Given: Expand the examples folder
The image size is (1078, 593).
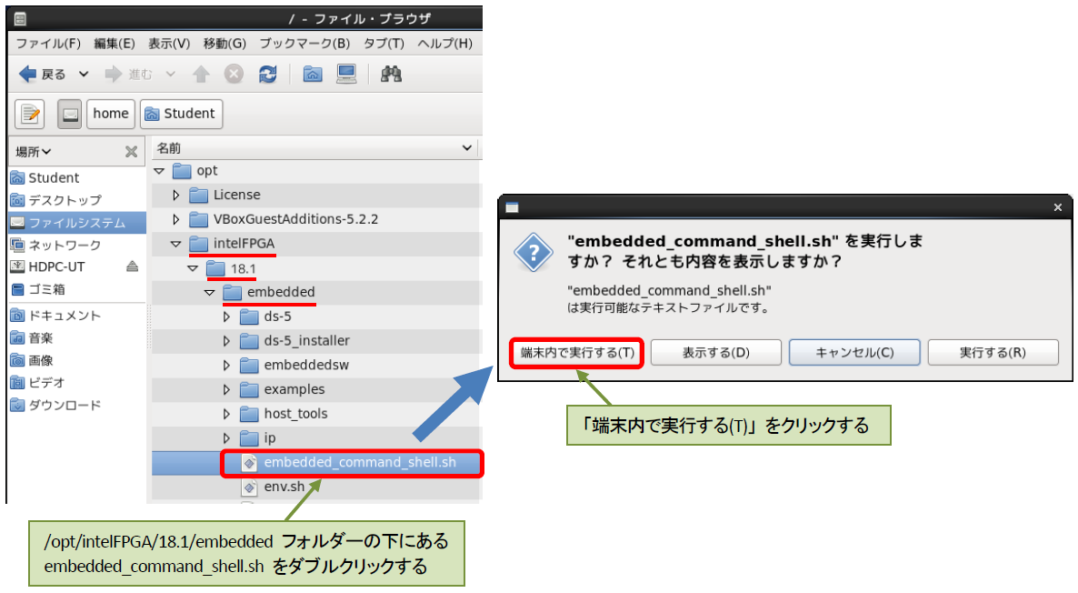Looking at the screenshot, I should pyautogui.click(x=227, y=389).
